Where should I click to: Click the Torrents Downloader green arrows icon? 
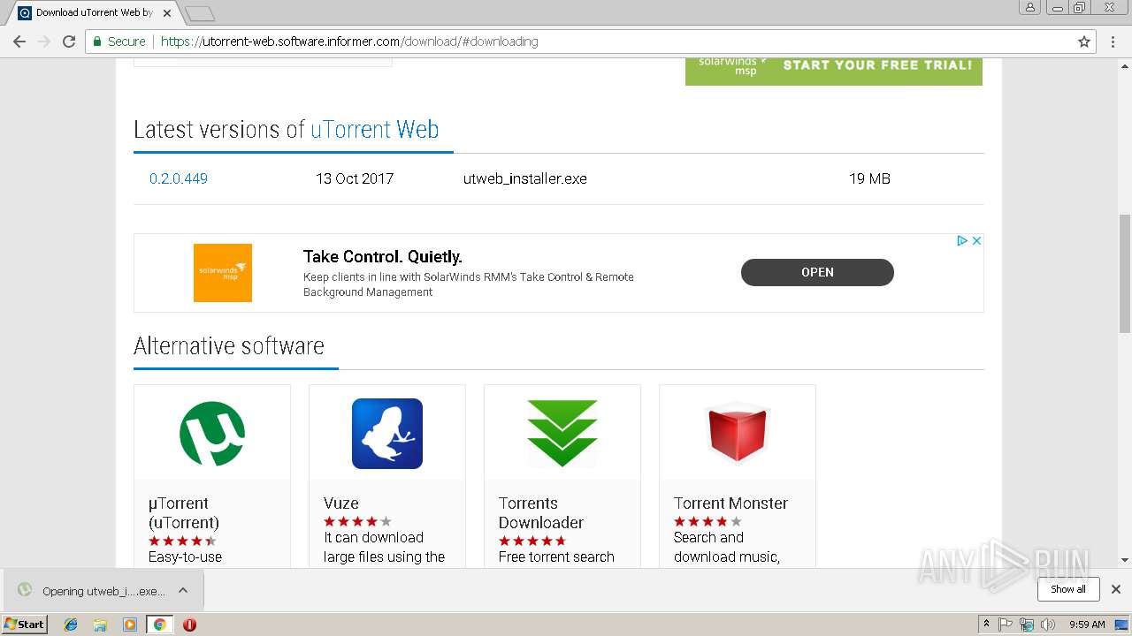[562, 434]
